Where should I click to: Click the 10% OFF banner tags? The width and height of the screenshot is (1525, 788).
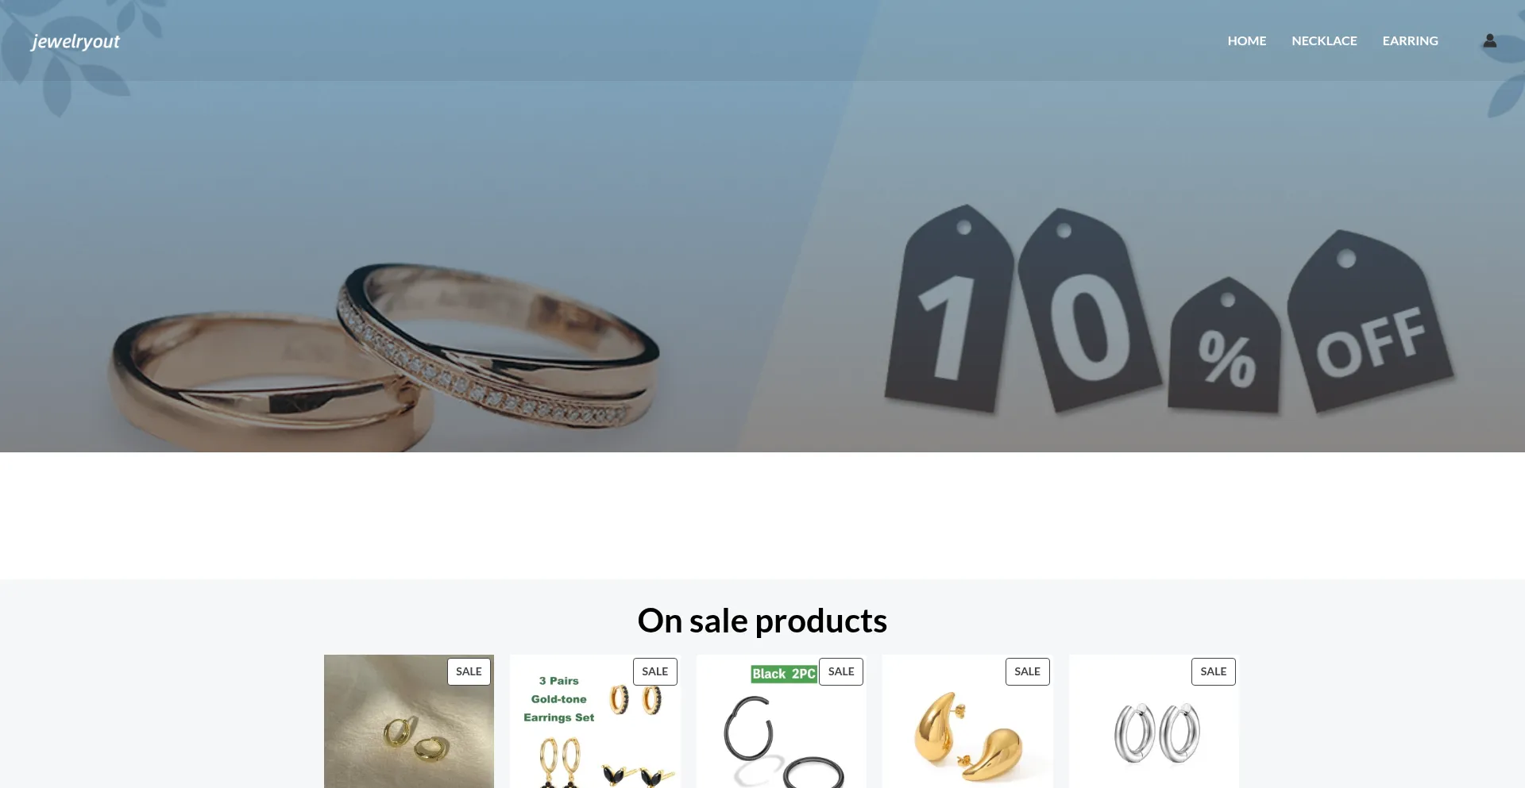[1168, 309]
